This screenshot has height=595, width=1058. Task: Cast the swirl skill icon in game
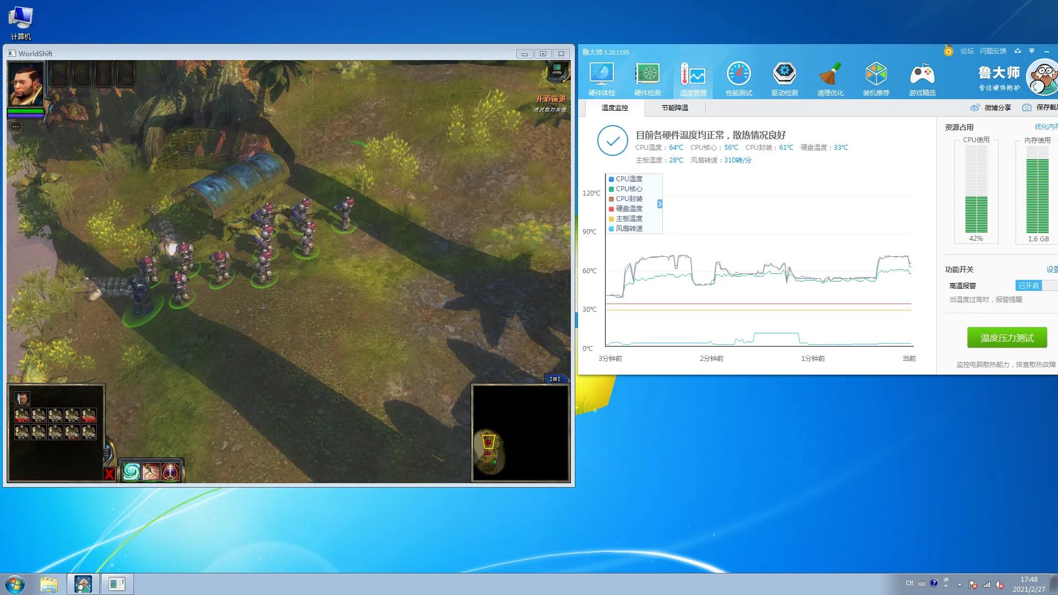pyautogui.click(x=132, y=472)
